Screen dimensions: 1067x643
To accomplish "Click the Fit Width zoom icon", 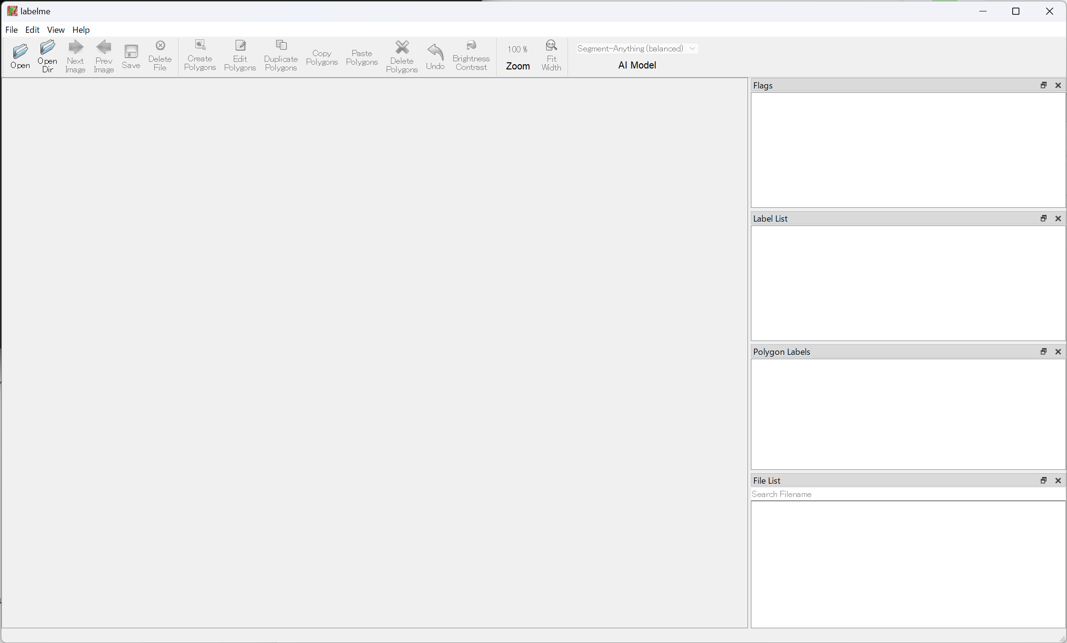I will [551, 46].
